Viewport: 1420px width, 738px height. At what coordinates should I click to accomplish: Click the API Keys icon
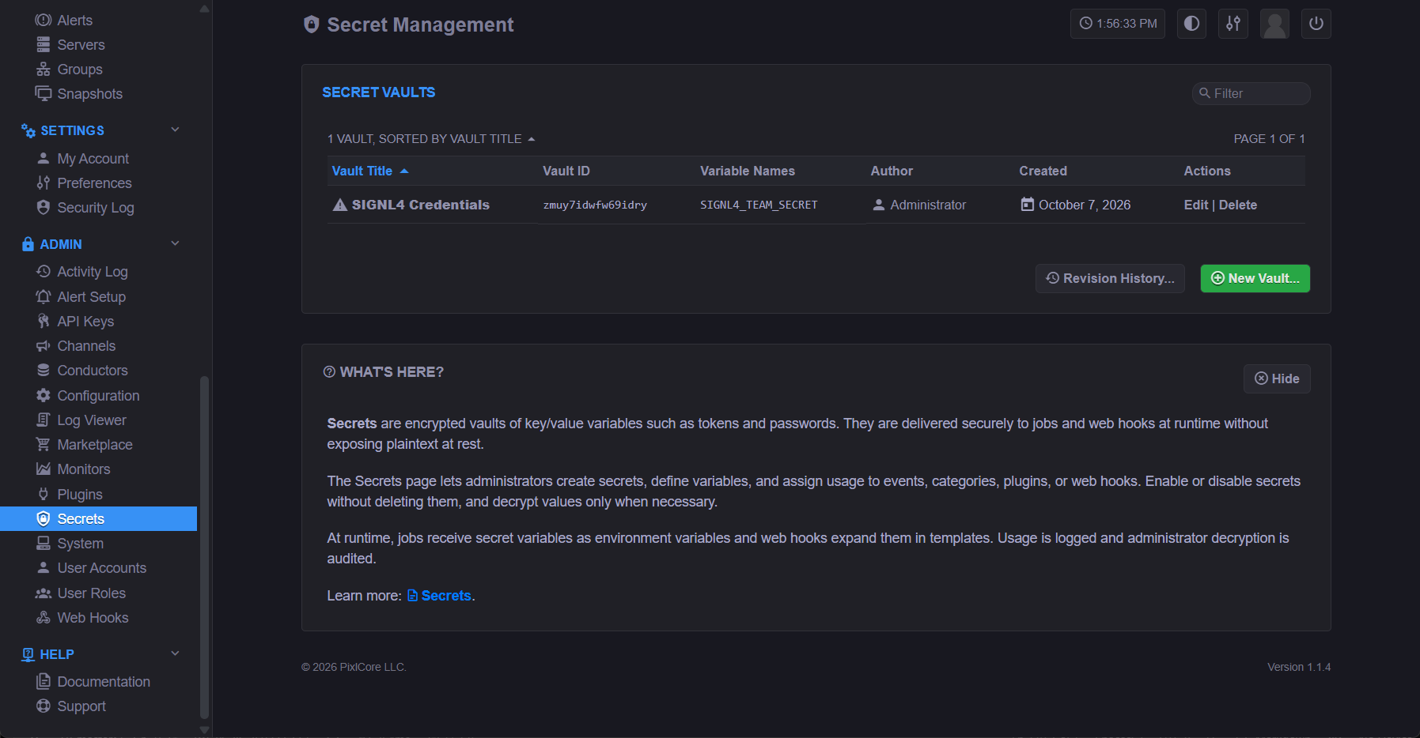[x=44, y=321]
